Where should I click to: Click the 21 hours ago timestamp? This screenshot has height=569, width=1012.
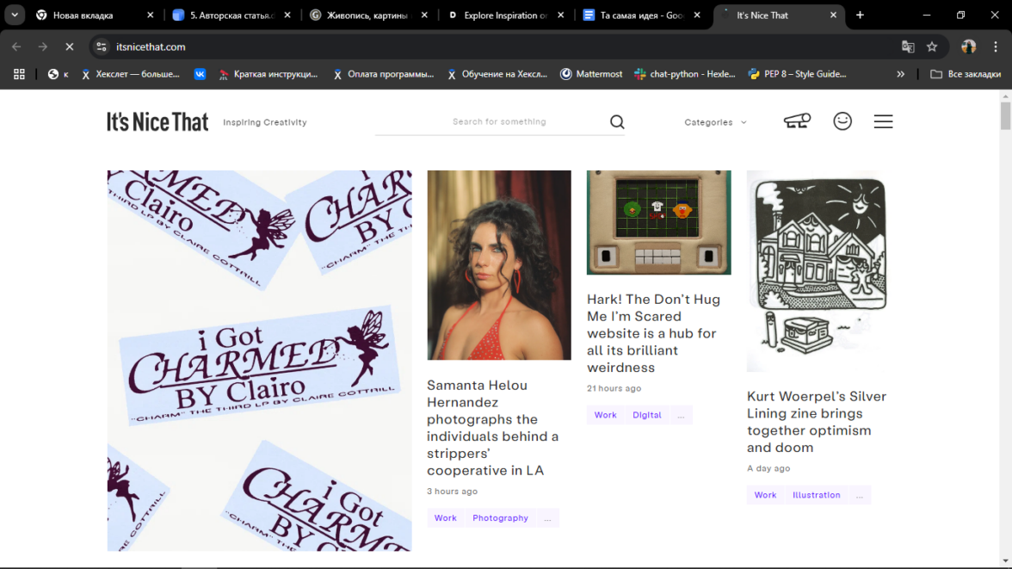(x=614, y=388)
